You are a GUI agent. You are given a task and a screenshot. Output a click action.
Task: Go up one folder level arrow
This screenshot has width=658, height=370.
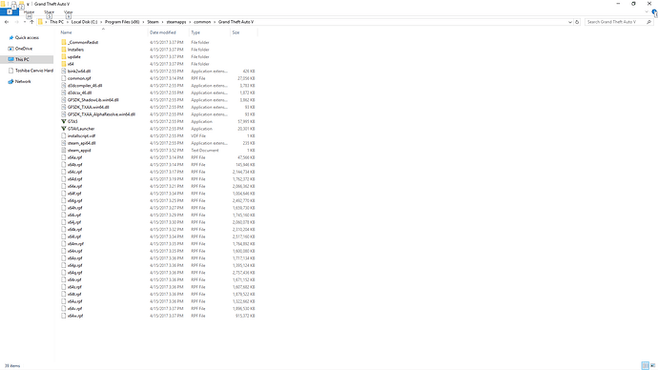[31, 22]
